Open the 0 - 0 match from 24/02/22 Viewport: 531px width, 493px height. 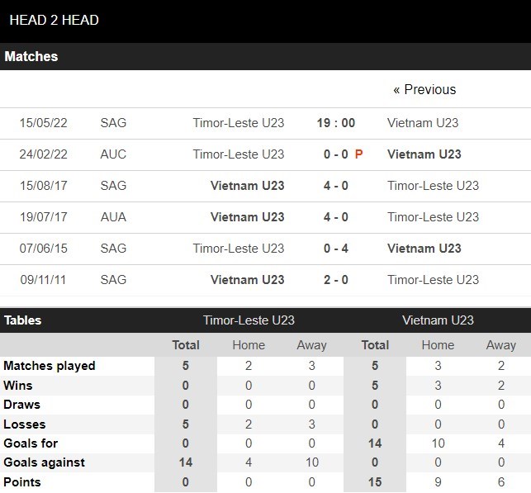335,154
